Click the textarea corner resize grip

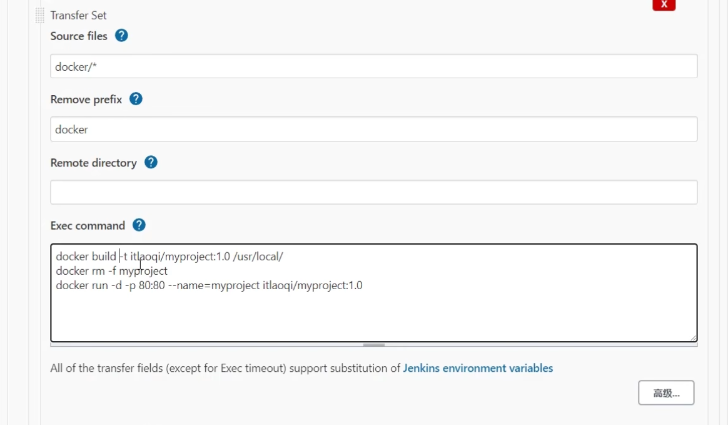pos(693,337)
